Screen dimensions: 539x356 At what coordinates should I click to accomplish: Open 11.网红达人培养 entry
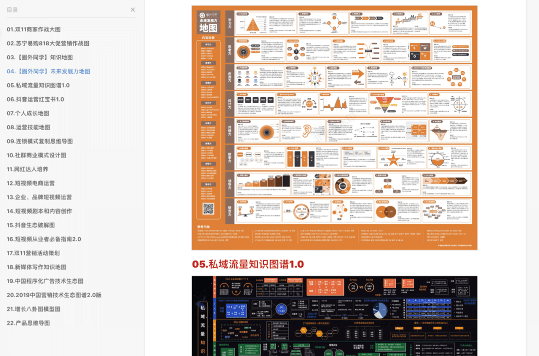click(27, 169)
